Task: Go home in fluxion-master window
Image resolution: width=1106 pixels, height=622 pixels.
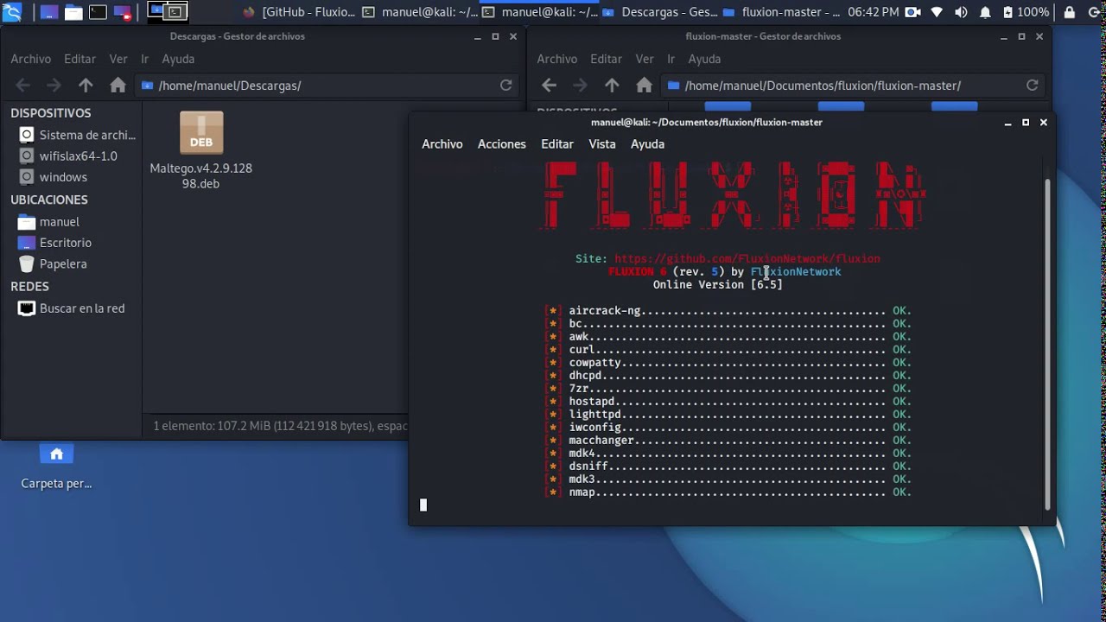Action: (x=645, y=86)
